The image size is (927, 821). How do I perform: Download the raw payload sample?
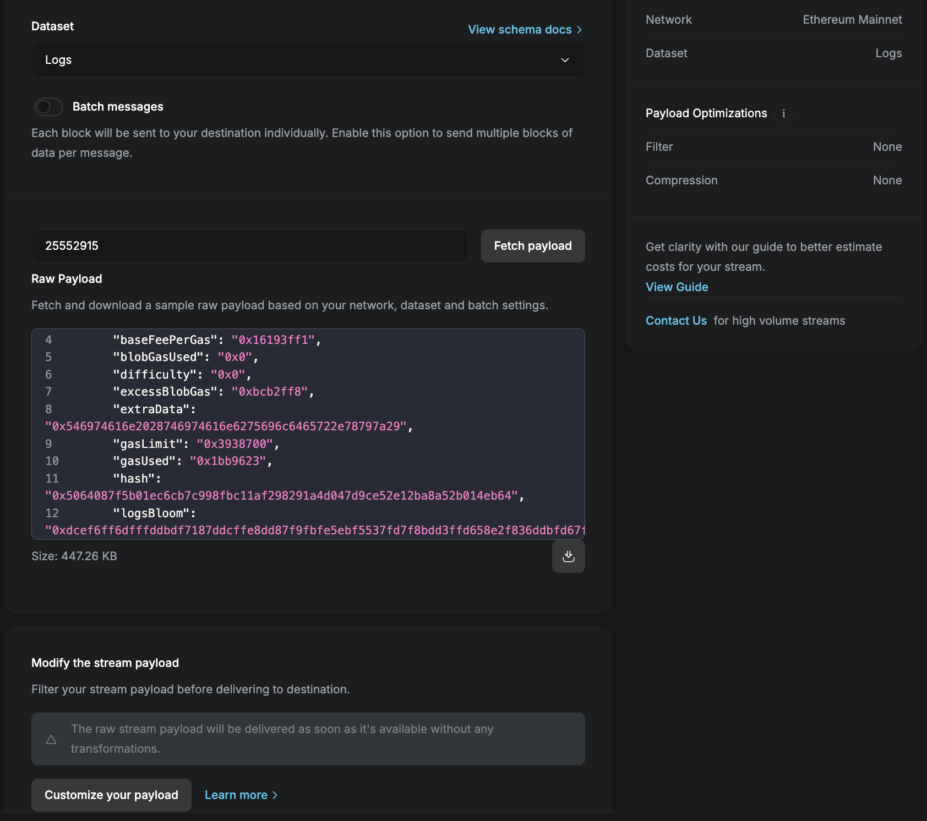[568, 556]
